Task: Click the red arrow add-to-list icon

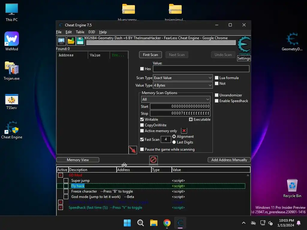Action: coord(133,150)
